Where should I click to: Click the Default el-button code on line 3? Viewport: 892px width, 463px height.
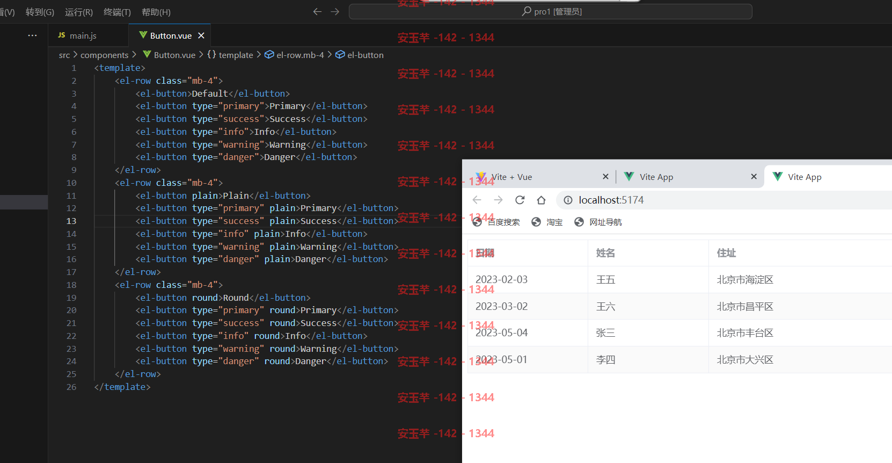tap(213, 93)
